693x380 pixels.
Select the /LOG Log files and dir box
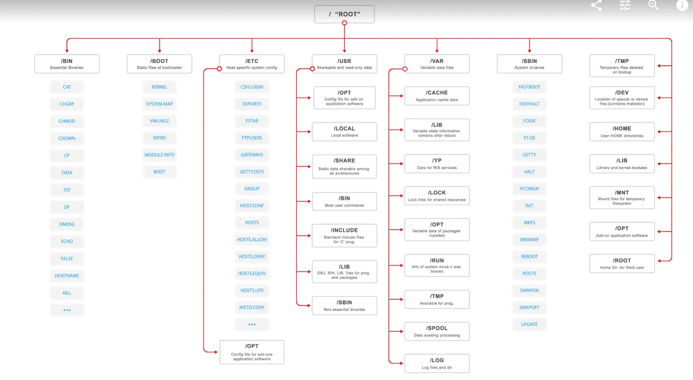pyautogui.click(x=437, y=363)
